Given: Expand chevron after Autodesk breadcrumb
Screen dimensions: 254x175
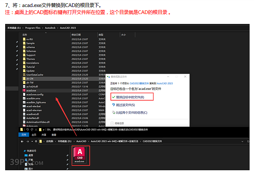Looking at the screenshot, I should click(x=58, y=28).
